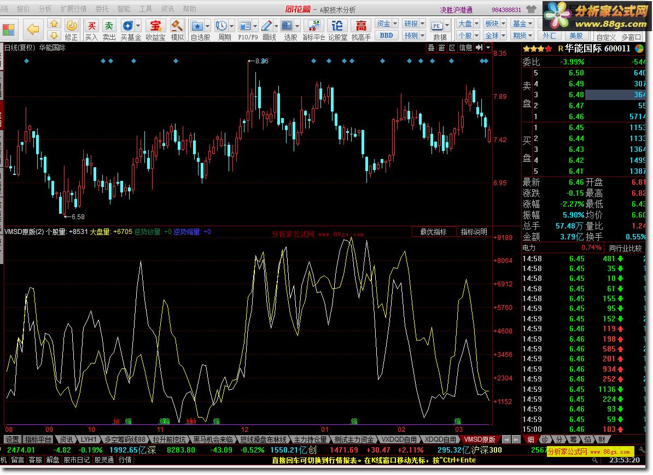Image resolution: width=653 pixels, height=475 pixels.
Task: Launch the 模拟 gavel simulation icon
Action: 177,26
